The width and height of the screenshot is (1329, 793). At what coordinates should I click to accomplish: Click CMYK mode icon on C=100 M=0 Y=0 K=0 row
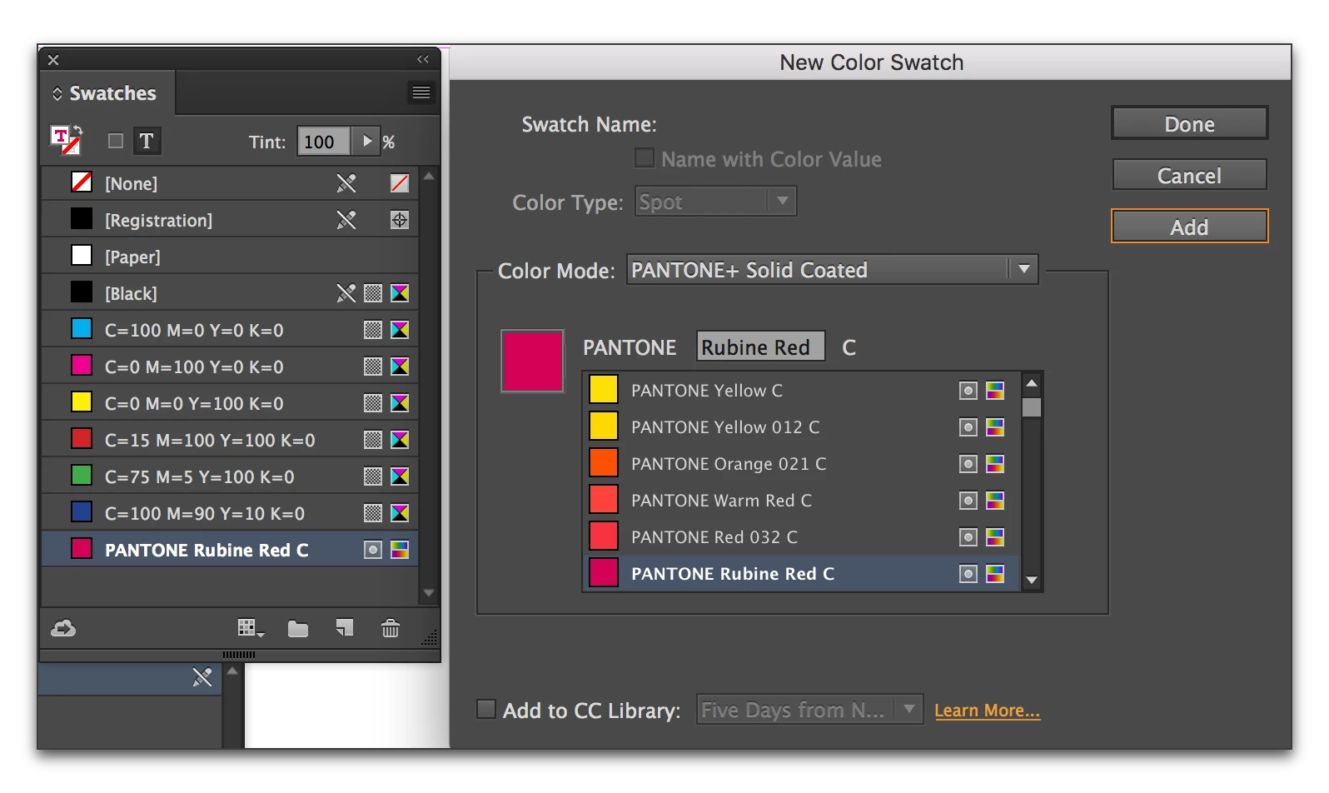point(400,330)
